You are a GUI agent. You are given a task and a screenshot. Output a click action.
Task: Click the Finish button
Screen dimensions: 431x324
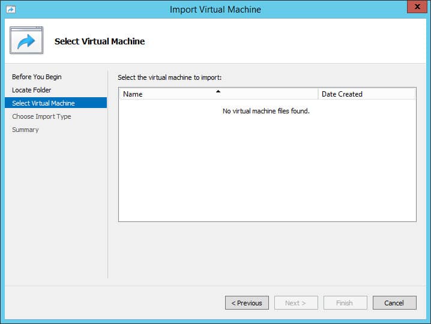345,303
